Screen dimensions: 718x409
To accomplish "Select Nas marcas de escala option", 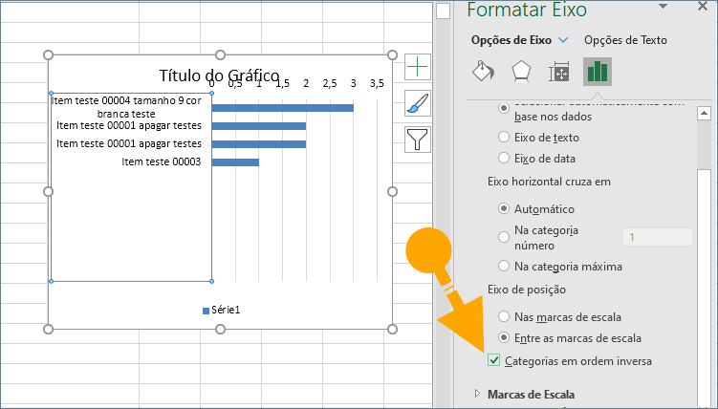I will coord(504,316).
